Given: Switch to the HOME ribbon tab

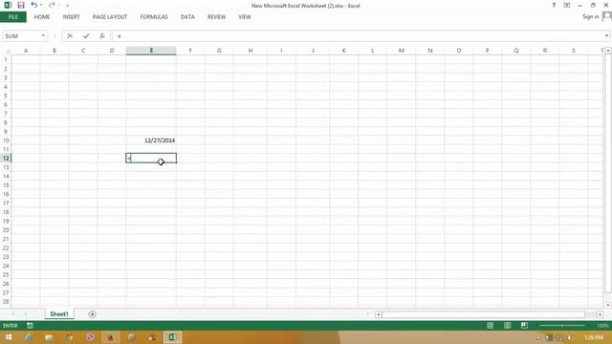Looking at the screenshot, I should 42,17.
